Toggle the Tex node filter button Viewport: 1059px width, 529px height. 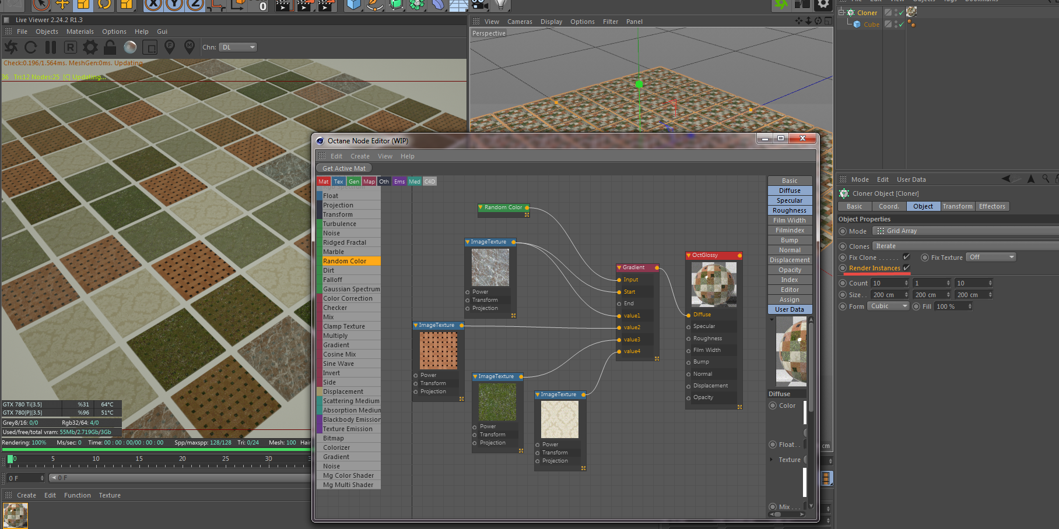pos(338,181)
